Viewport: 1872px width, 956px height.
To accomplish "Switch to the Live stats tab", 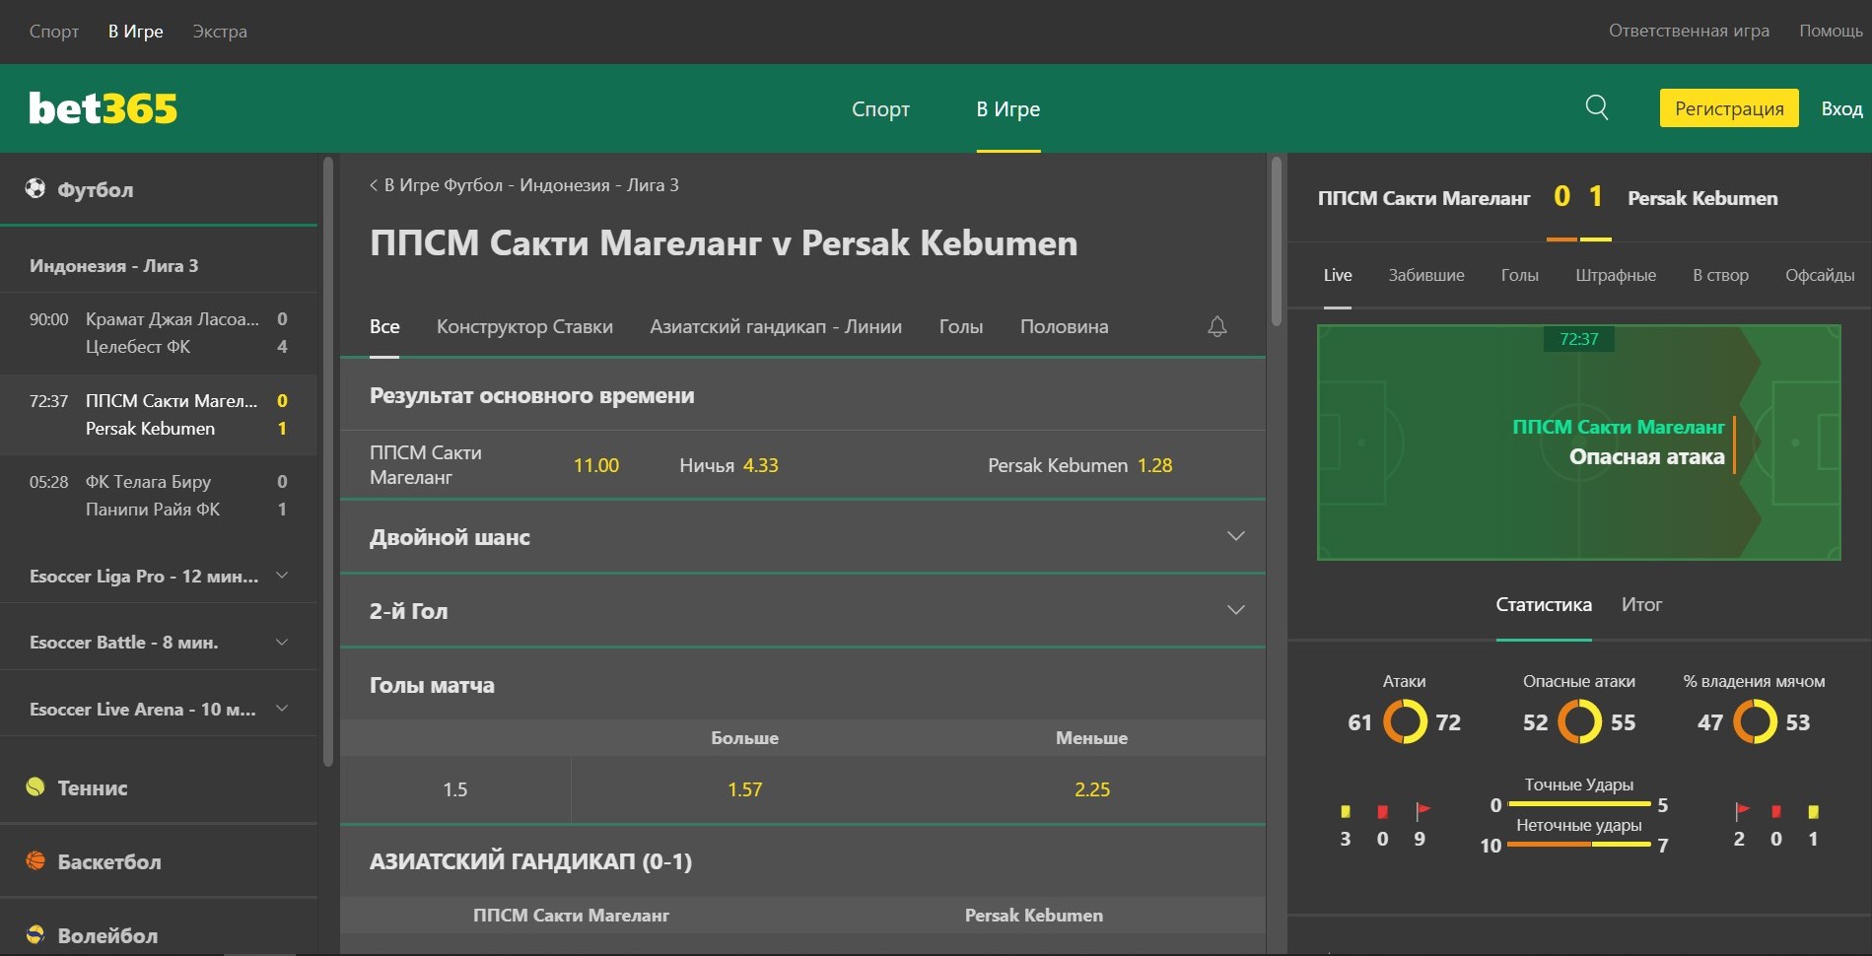I will pos(1338,275).
